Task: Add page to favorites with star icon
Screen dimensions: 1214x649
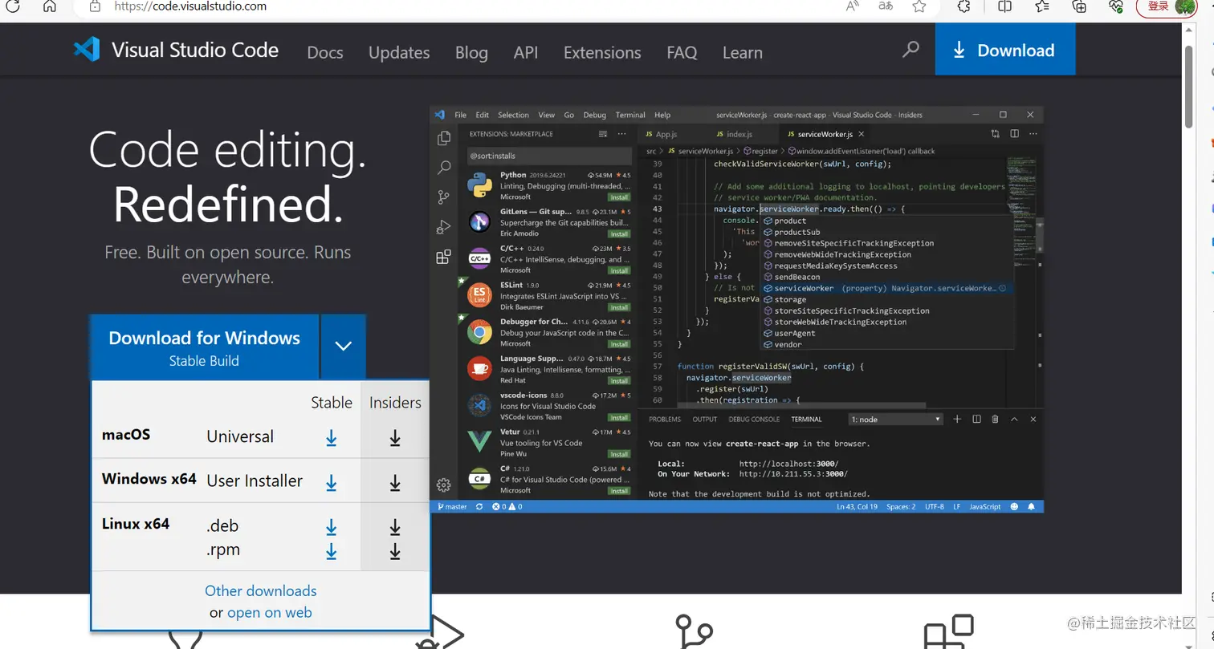Action: [919, 6]
